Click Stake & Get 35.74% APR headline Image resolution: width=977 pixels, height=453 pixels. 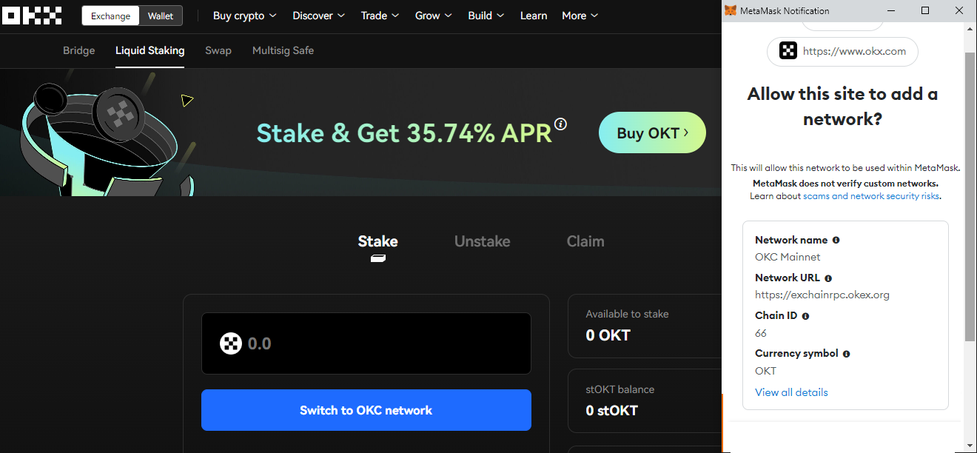click(x=404, y=133)
